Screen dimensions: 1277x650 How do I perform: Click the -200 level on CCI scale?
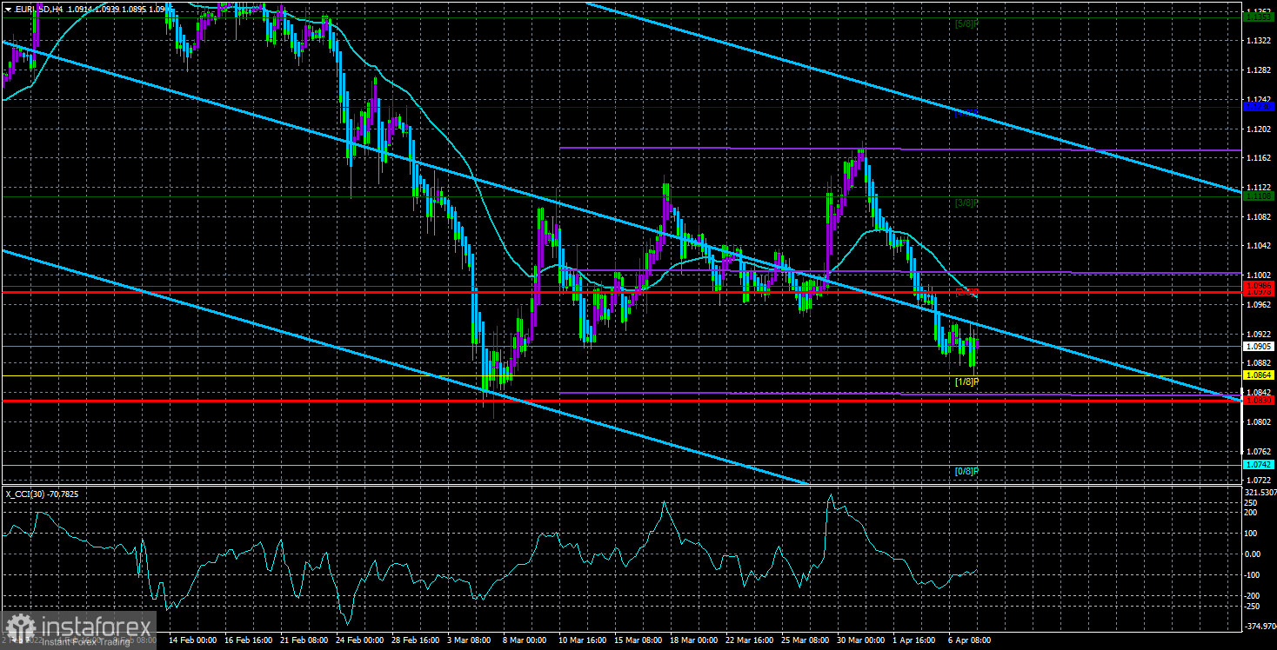[1253, 595]
